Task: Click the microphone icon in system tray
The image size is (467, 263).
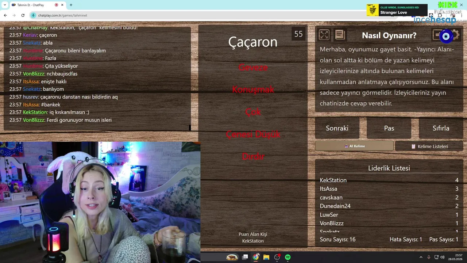Action: pyautogui.click(x=429, y=257)
